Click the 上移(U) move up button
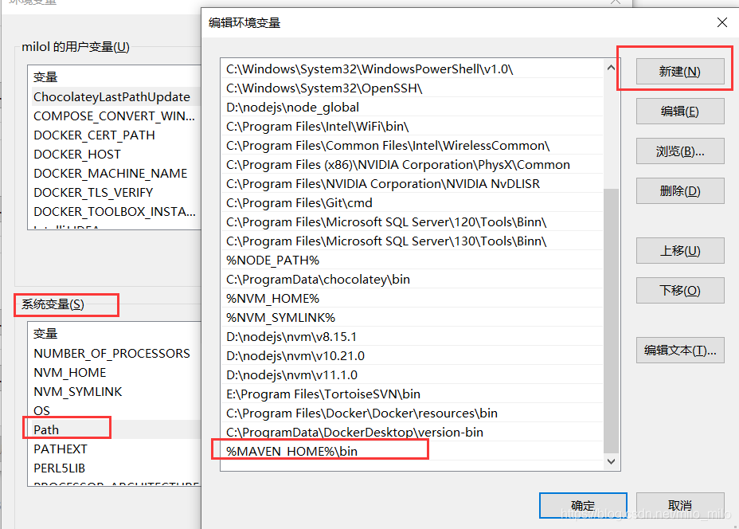Screen dimensions: 739x529 tap(679, 250)
